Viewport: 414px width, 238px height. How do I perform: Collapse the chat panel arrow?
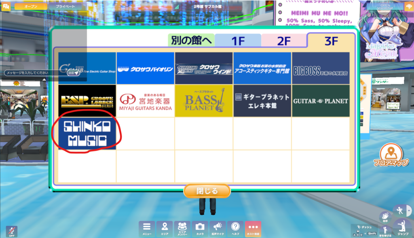pyautogui.click(x=44, y=79)
